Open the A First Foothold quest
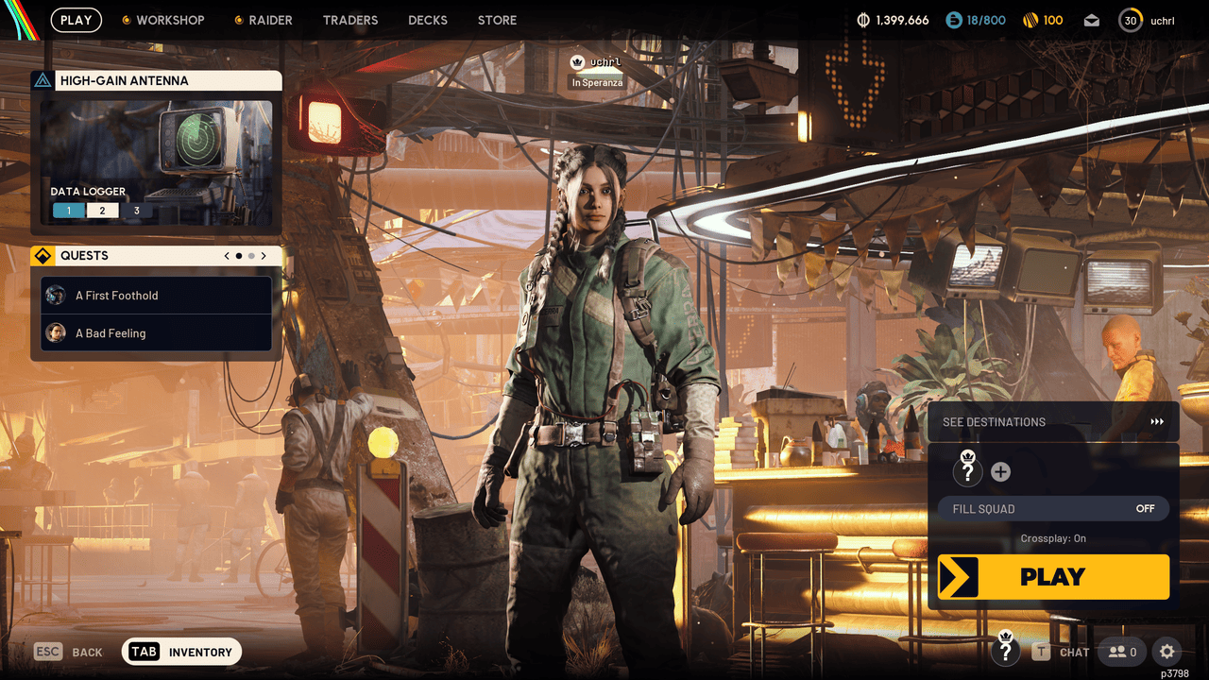Screen dimensions: 1209x680 tap(157, 296)
